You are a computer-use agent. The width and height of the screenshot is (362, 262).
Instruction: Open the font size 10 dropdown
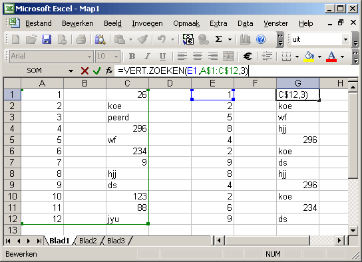coord(116,57)
